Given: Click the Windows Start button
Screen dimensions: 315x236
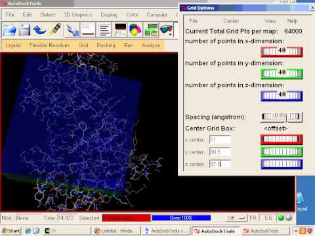Looking at the screenshot, I should [11, 231].
